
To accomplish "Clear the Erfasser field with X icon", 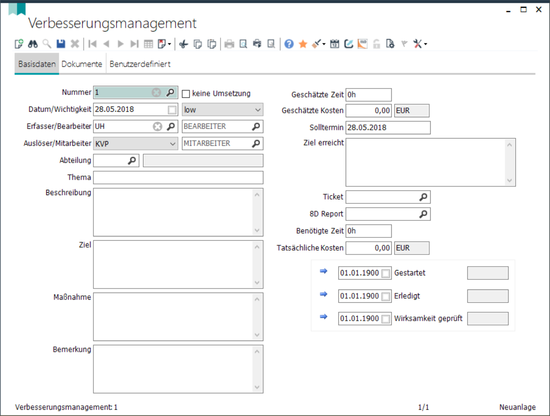I will click(158, 127).
